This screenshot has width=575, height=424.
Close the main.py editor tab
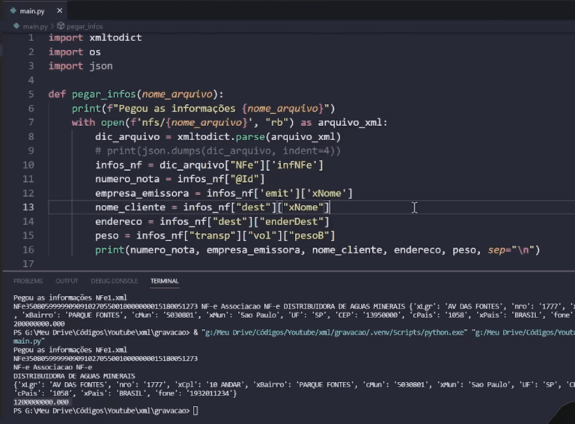click(60, 10)
